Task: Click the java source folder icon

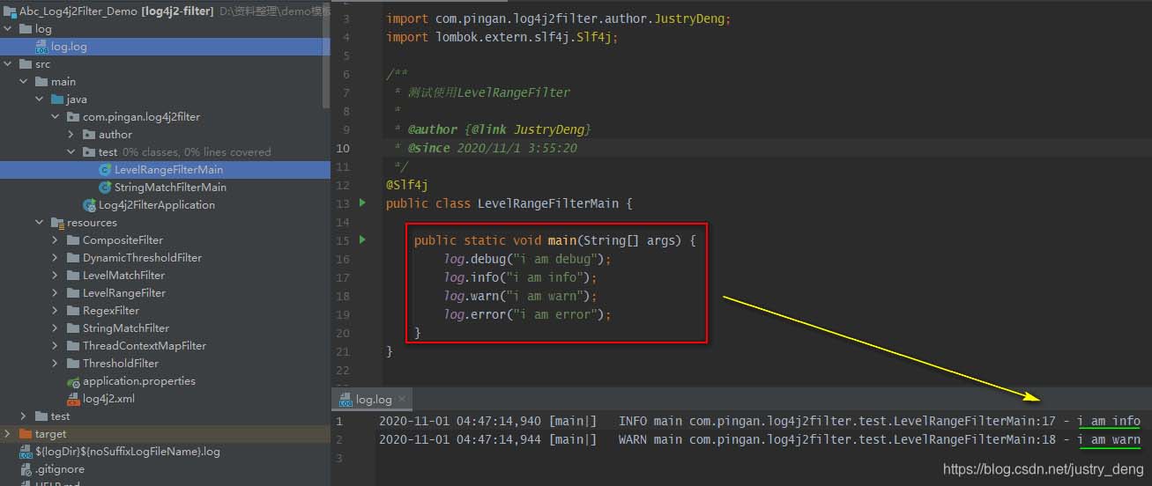Action: tap(58, 99)
